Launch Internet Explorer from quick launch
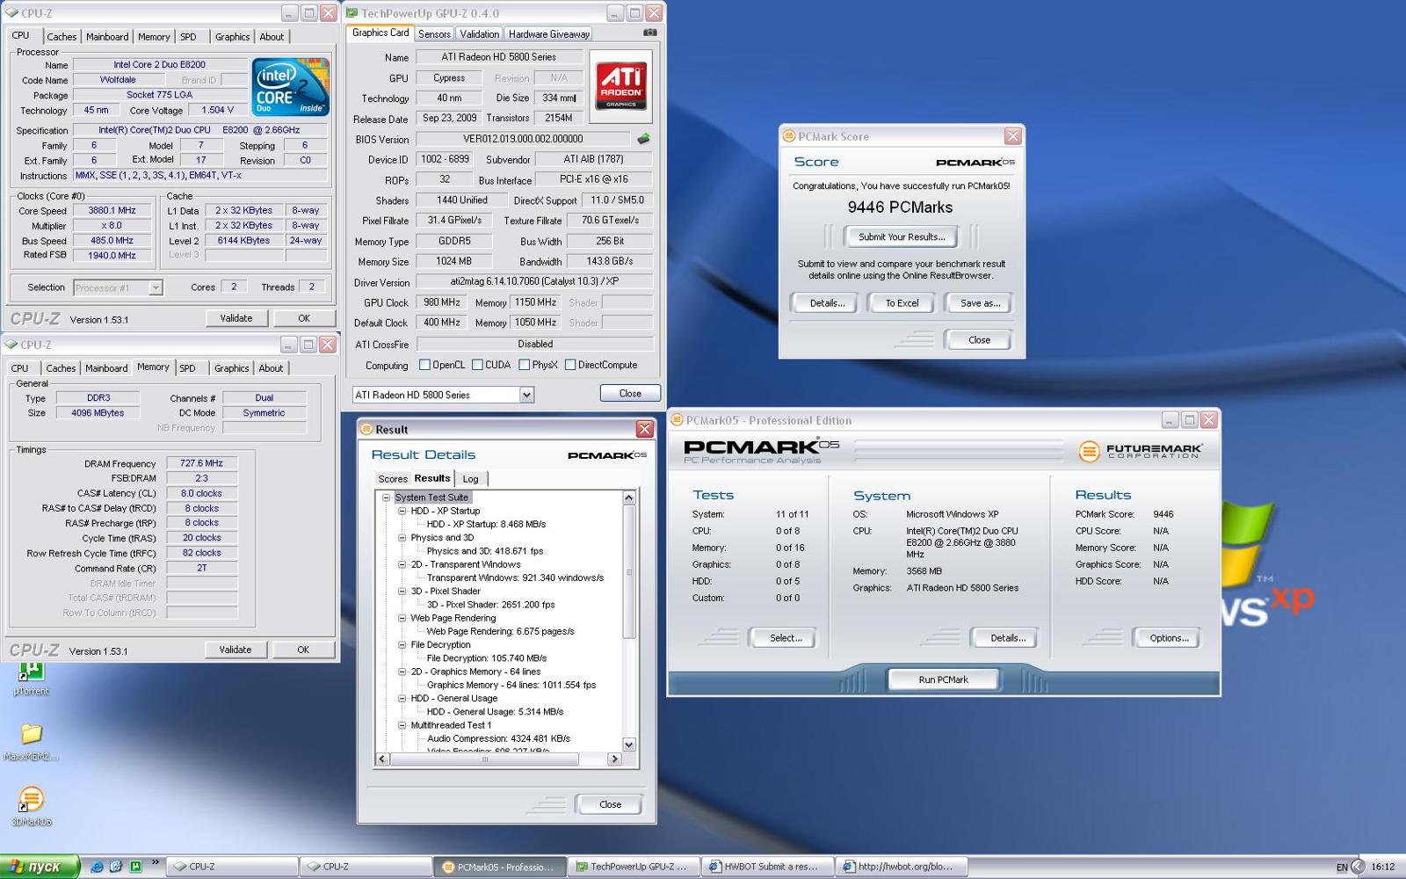The width and height of the screenshot is (1406, 879). click(97, 867)
